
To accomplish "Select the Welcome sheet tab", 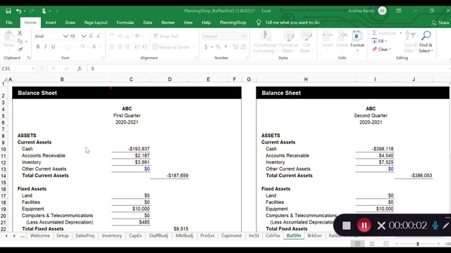I will click(x=40, y=235).
